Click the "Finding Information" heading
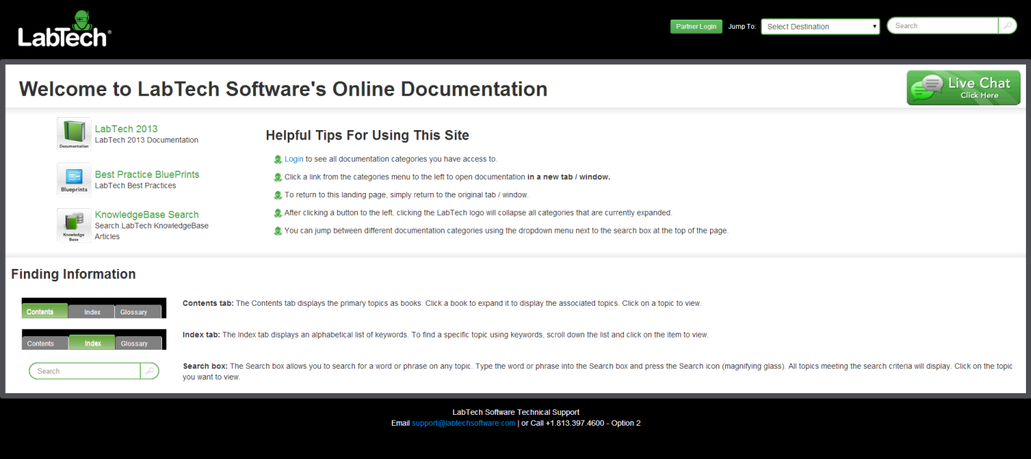The image size is (1031, 459). click(x=73, y=274)
